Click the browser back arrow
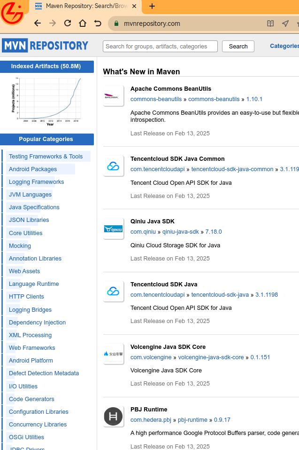This screenshot has width=299, height=450. 38,23
